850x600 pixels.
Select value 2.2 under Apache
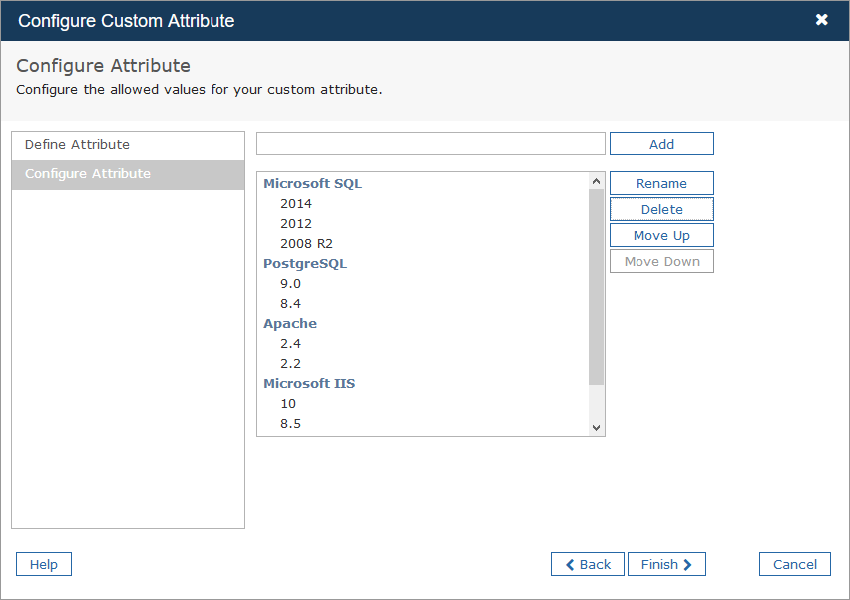(290, 364)
